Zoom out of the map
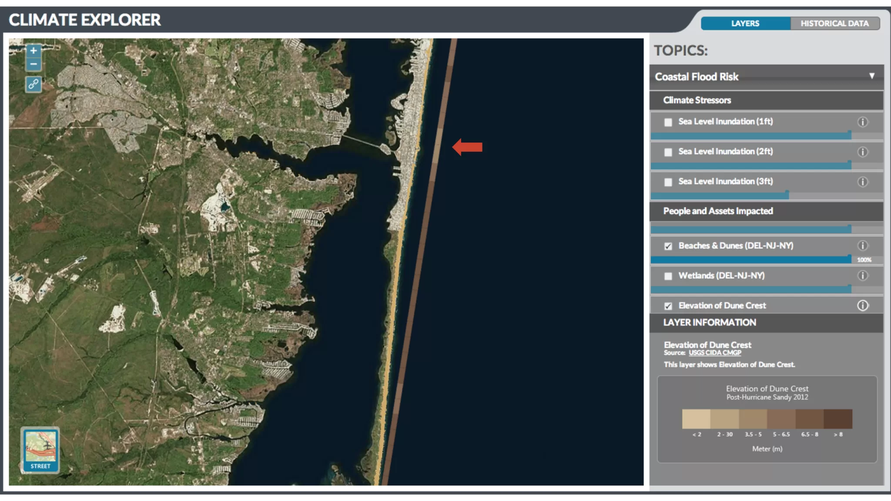The height and width of the screenshot is (501, 891). [33, 64]
